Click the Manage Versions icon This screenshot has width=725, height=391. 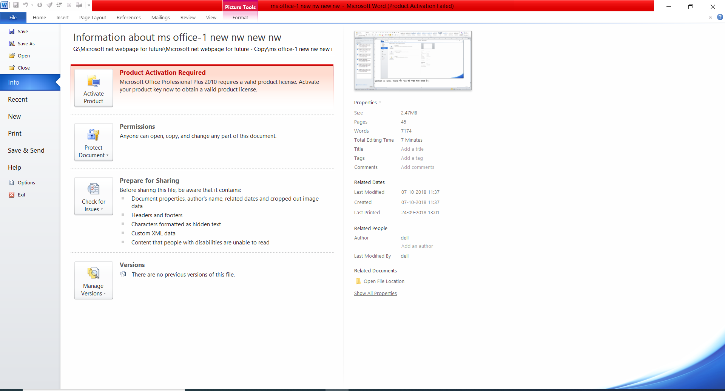click(x=93, y=273)
